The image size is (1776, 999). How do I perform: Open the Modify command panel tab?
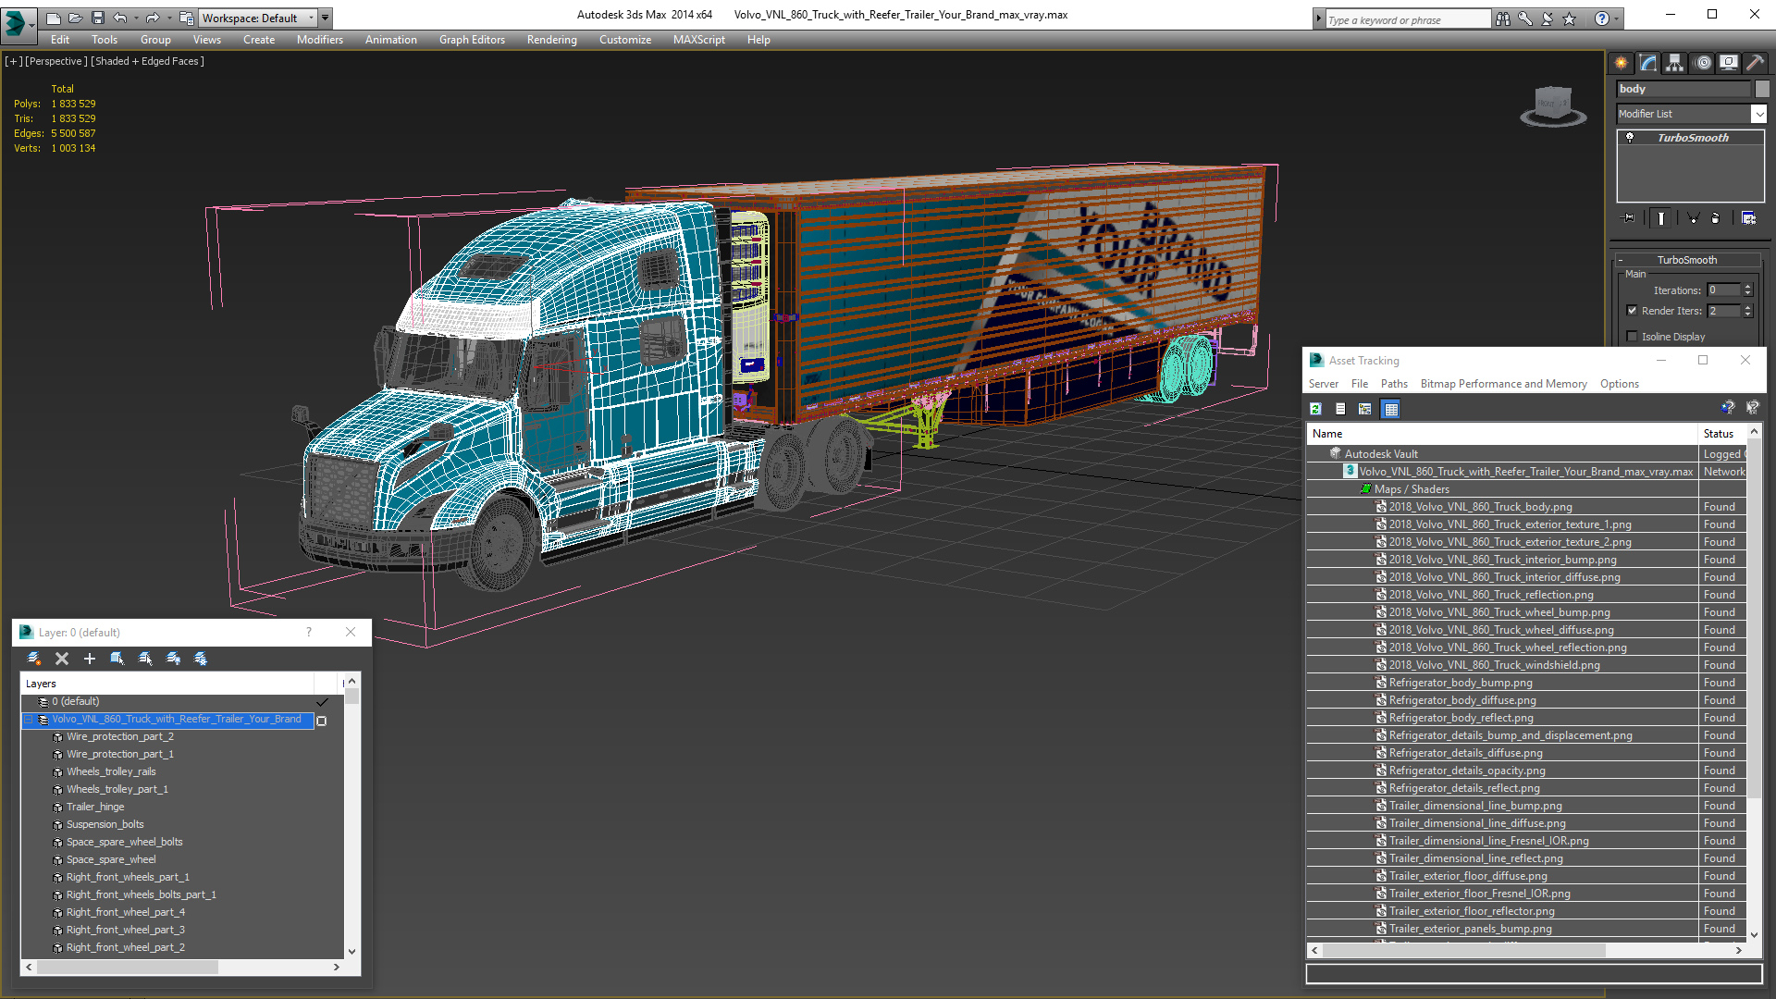[x=1648, y=63]
